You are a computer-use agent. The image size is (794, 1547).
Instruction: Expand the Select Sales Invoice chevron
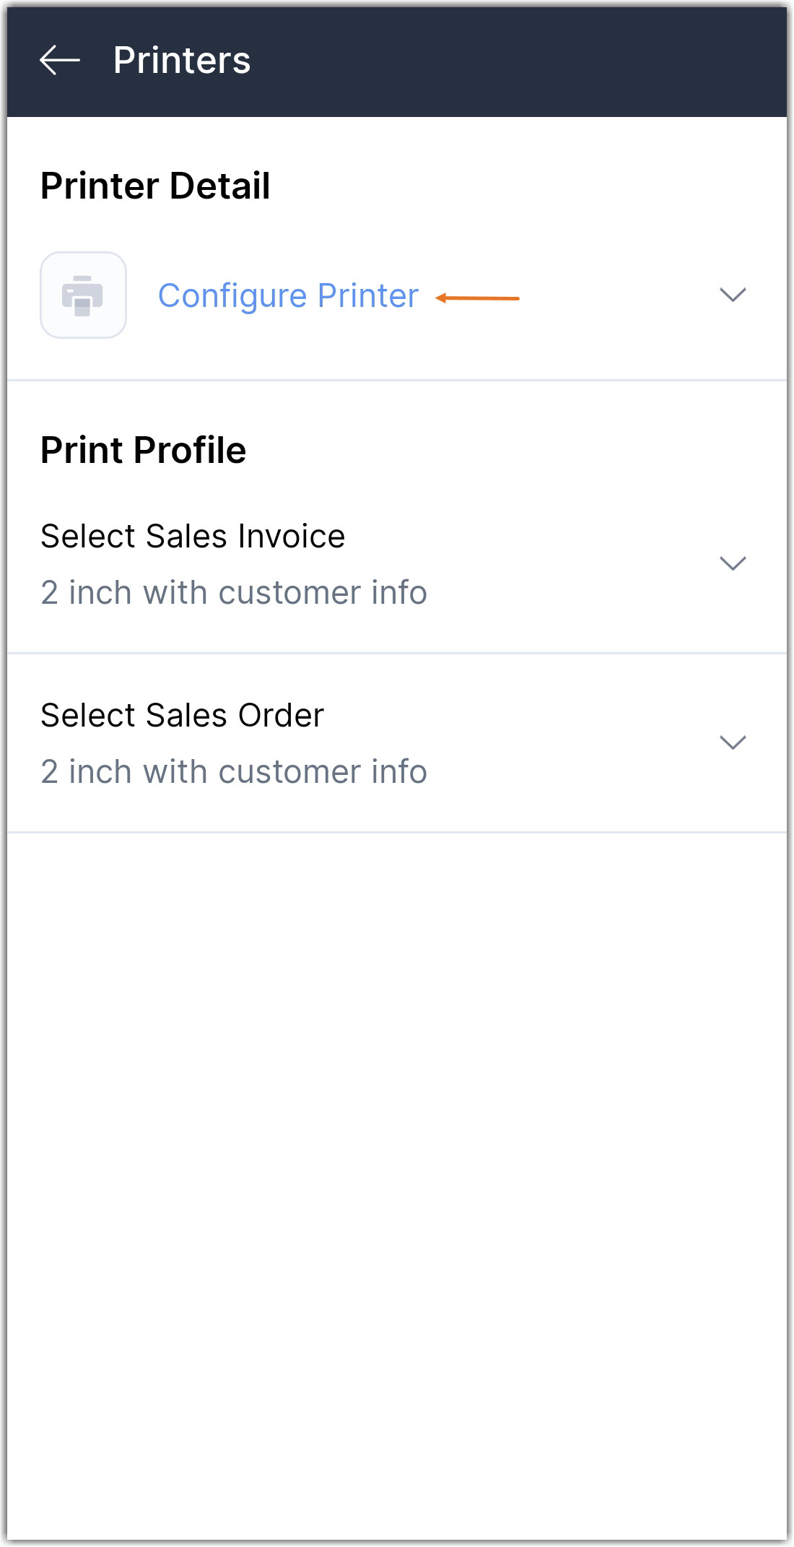(732, 563)
